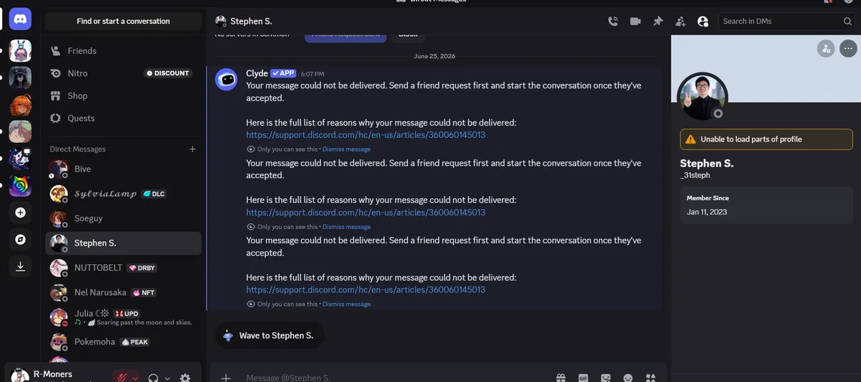Open pinned messages
Image resolution: width=861 pixels, height=382 pixels.
pos(658,22)
